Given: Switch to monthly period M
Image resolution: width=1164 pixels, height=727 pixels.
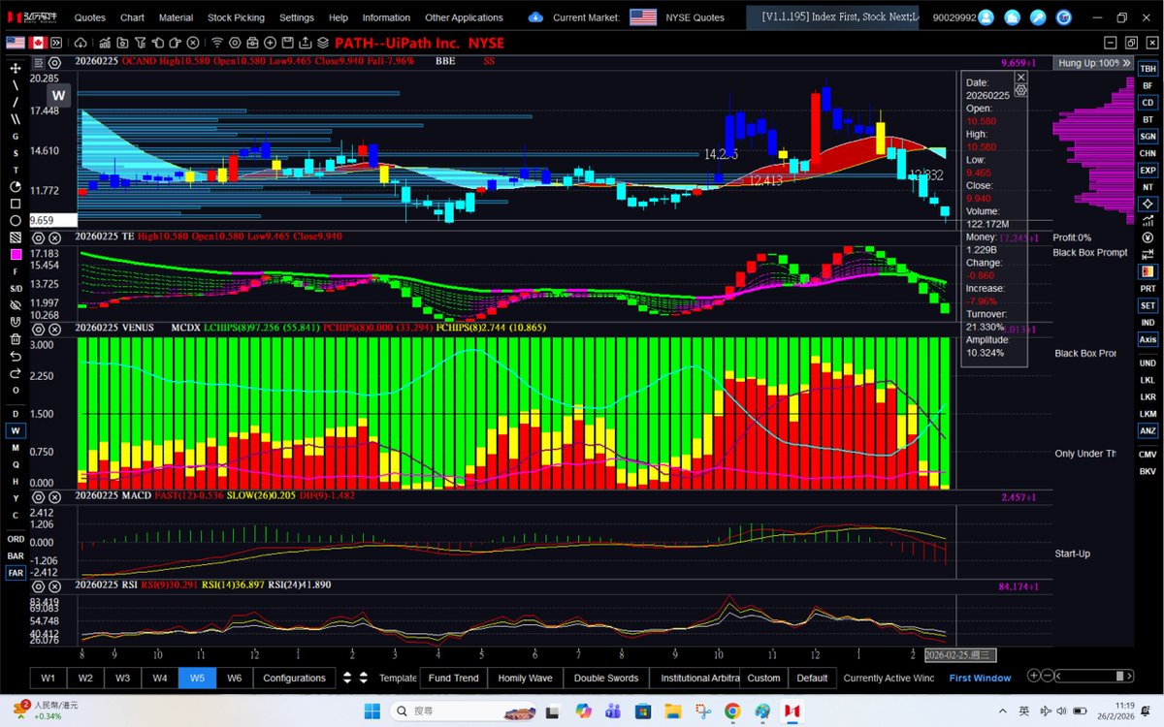Looking at the screenshot, I should pos(16,448).
